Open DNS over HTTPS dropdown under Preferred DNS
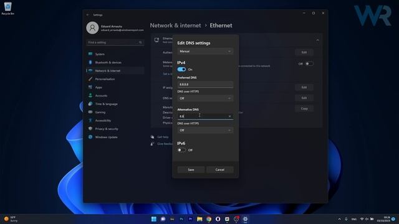This screenshot has height=224, width=399. coord(205,98)
